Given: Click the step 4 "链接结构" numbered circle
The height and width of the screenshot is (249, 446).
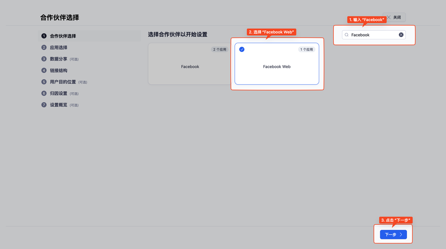Looking at the screenshot, I should coord(44,70).
